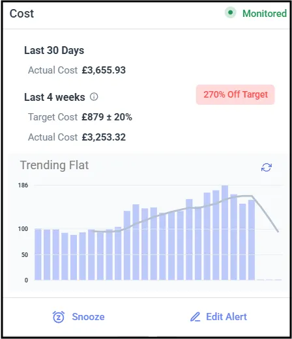Click the Snooze alarm clock icon
Image resolution: width=292 pixels, height=339 pixels.
point(59,317)
